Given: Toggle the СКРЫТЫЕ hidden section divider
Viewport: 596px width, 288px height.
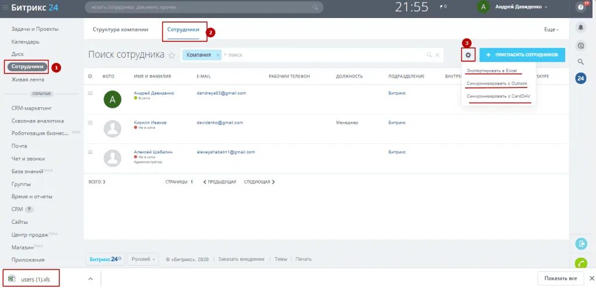Looking at the screenshot, I should coord(42,94).
